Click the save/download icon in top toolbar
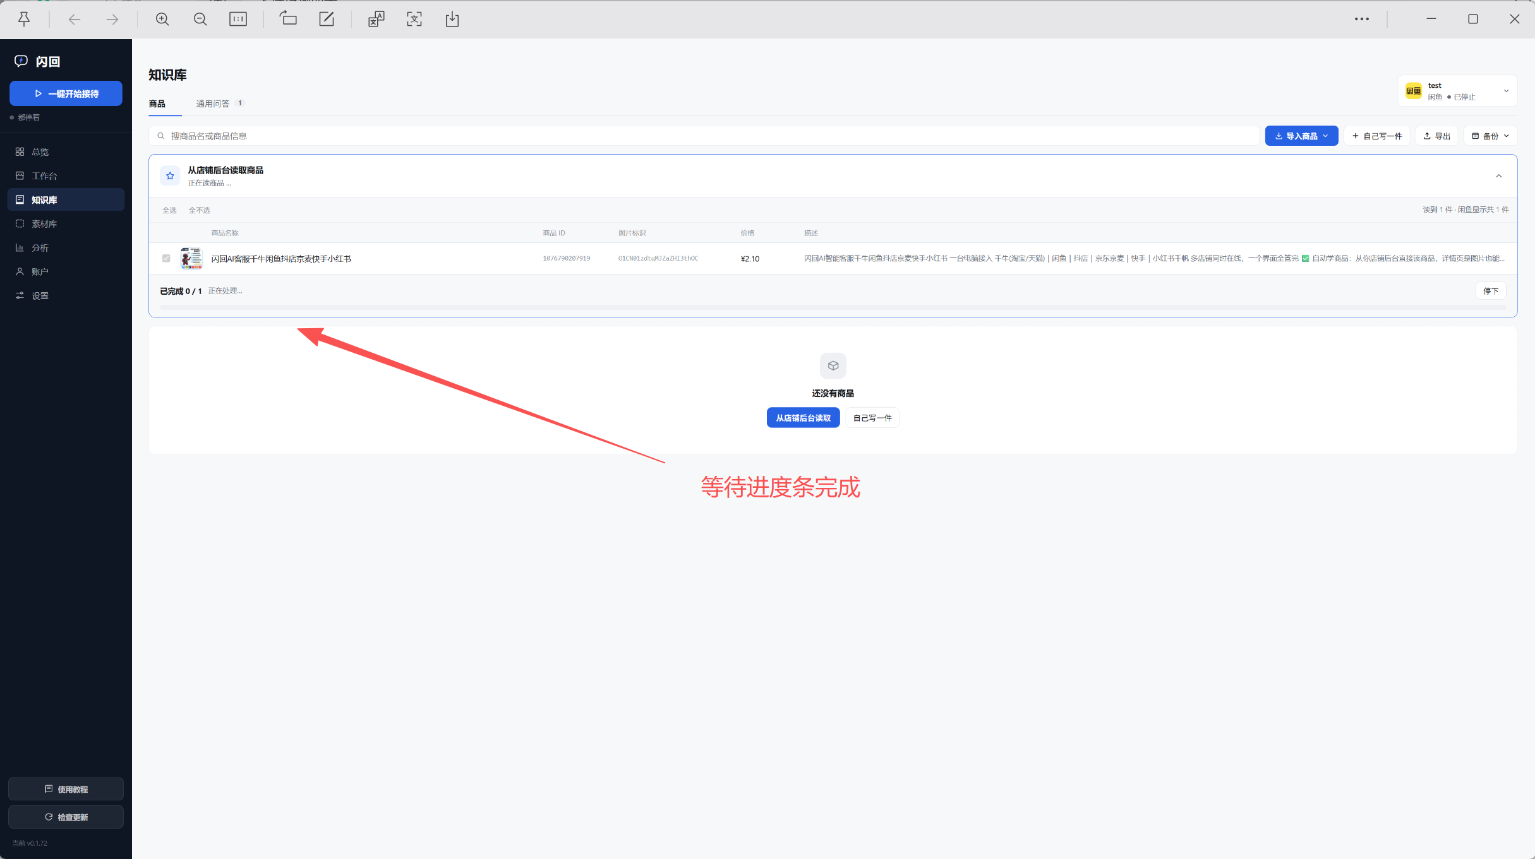The image size is (1535, 859). (452, 20)
